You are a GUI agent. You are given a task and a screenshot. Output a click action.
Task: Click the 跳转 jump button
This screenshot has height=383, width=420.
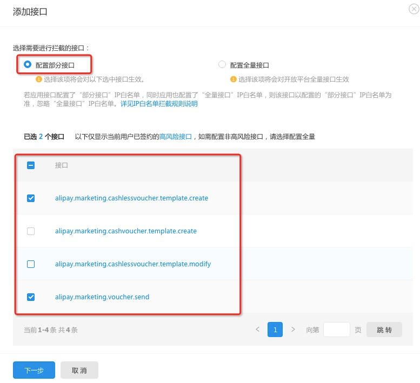pos(384,330)
